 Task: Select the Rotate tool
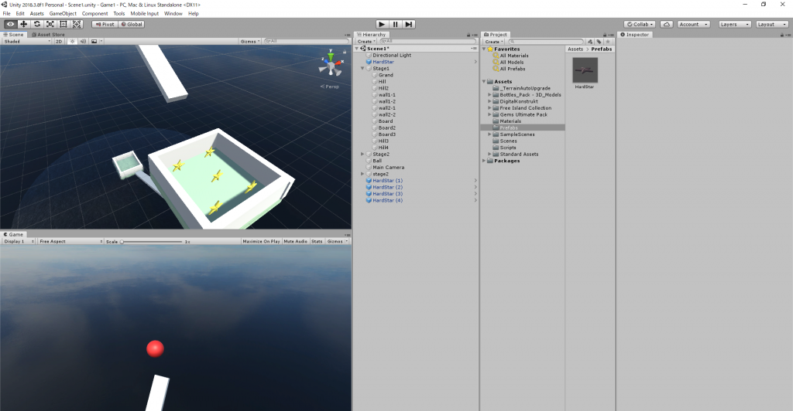pyautogui.click(x=37, y=24)
